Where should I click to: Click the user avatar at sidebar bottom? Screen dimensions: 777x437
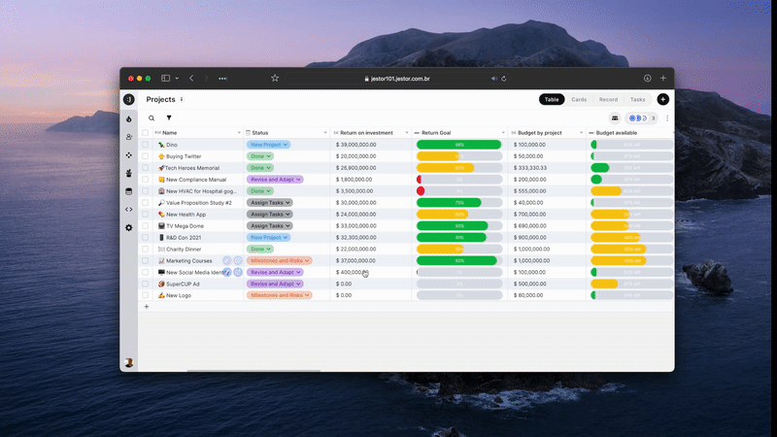(x=129, y=362)
